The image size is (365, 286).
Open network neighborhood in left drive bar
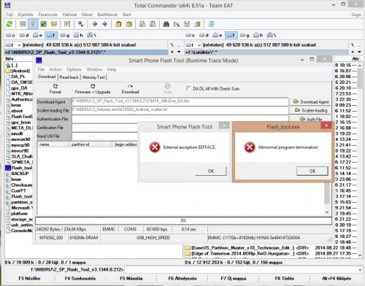point(91,35)
